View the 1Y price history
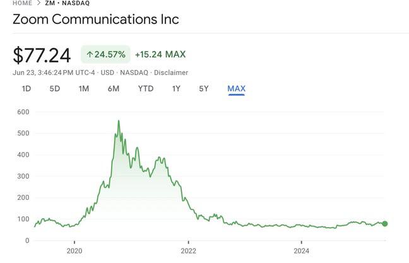This screenshot has height=263, width=409. pyautogui.click(x=176, y=89)
